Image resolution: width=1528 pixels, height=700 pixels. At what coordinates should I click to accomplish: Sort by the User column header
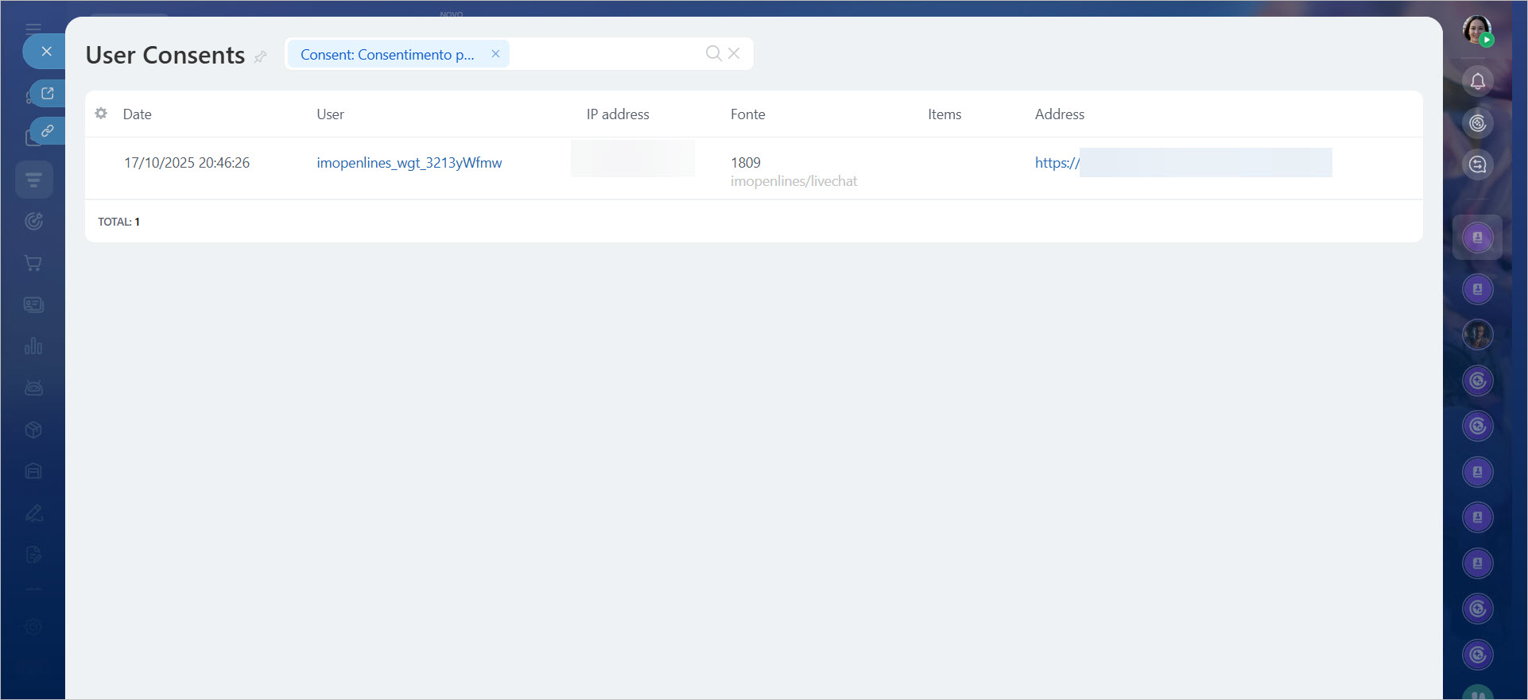pos(330,114)
